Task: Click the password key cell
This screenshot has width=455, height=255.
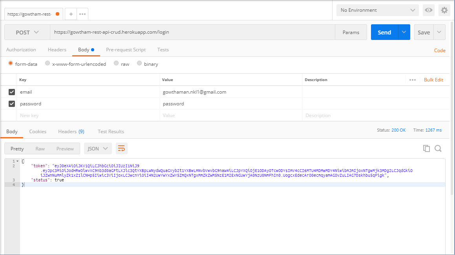Action: tap(88, 104)
